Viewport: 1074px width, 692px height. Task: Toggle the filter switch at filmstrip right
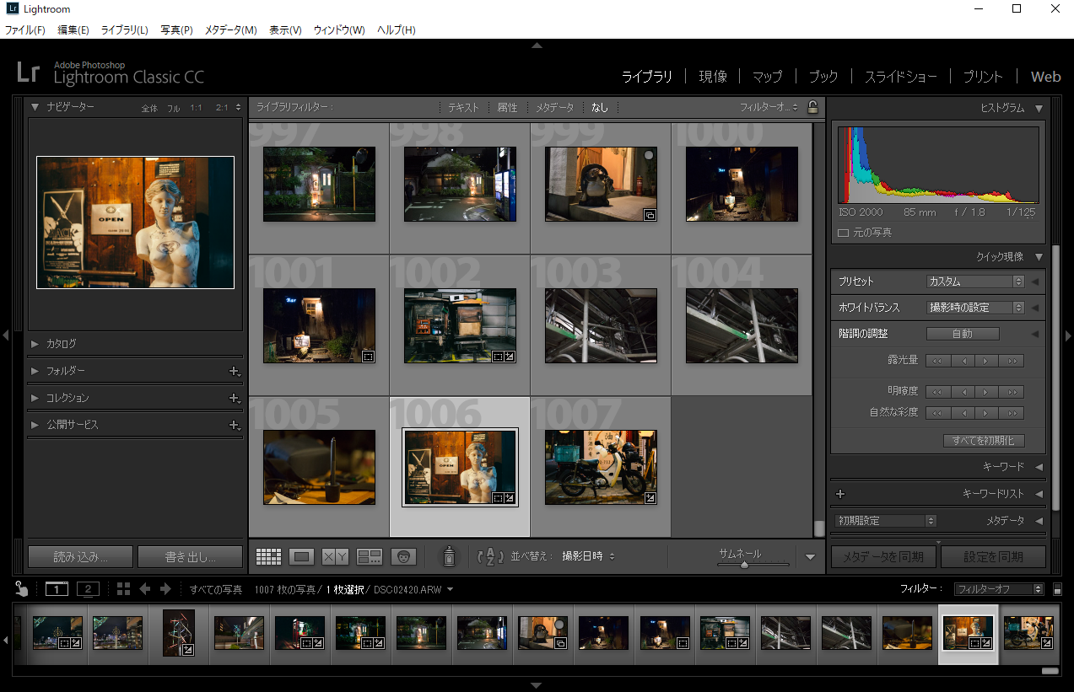(1058, 589)
